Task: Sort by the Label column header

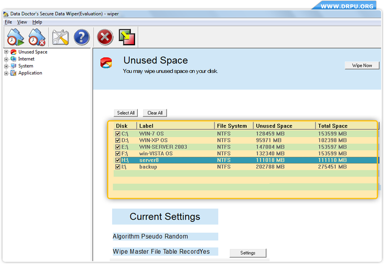Action: (176, 126)
